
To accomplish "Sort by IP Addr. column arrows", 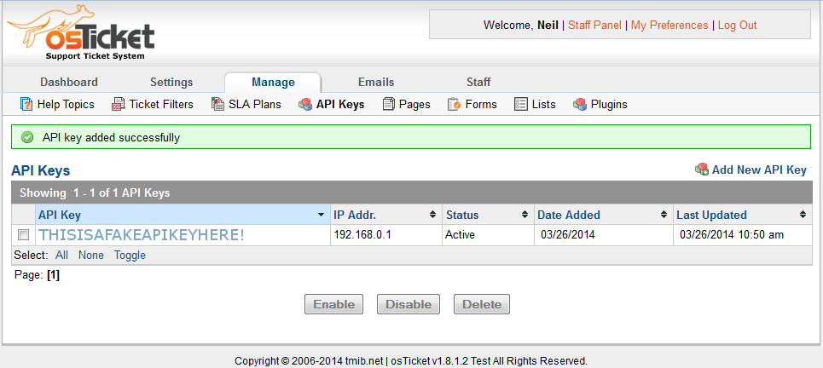I will [433, 215].
